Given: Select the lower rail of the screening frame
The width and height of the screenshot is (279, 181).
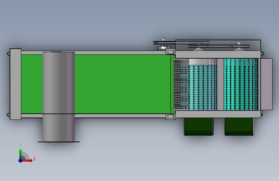Looking at the screenshot, I should tap(218, 114).
